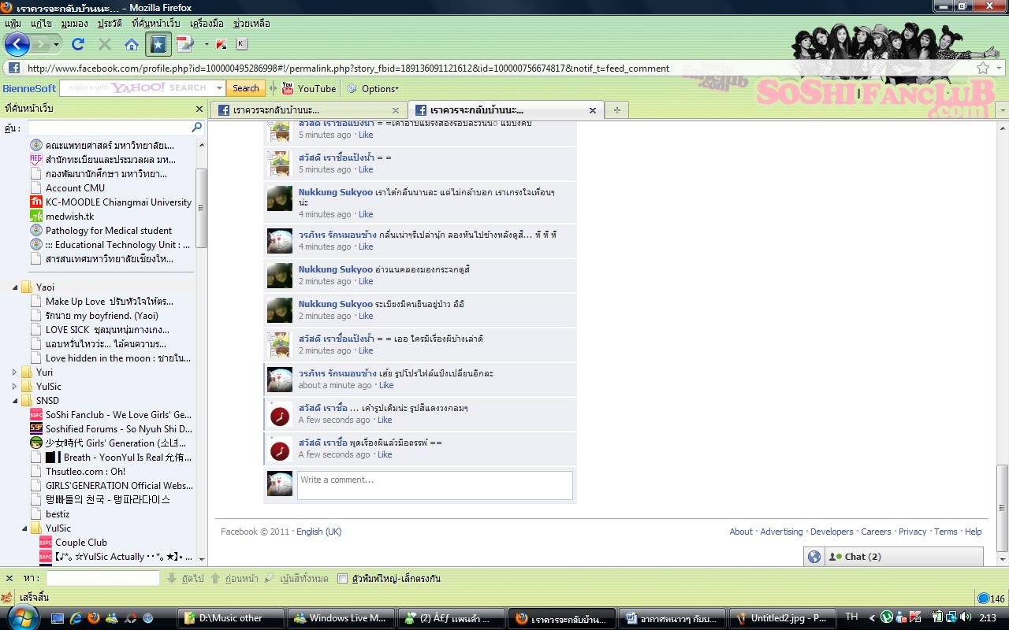Go back with the blue Back arrow
Screen dimensions: 1009x630
[17, 44]
